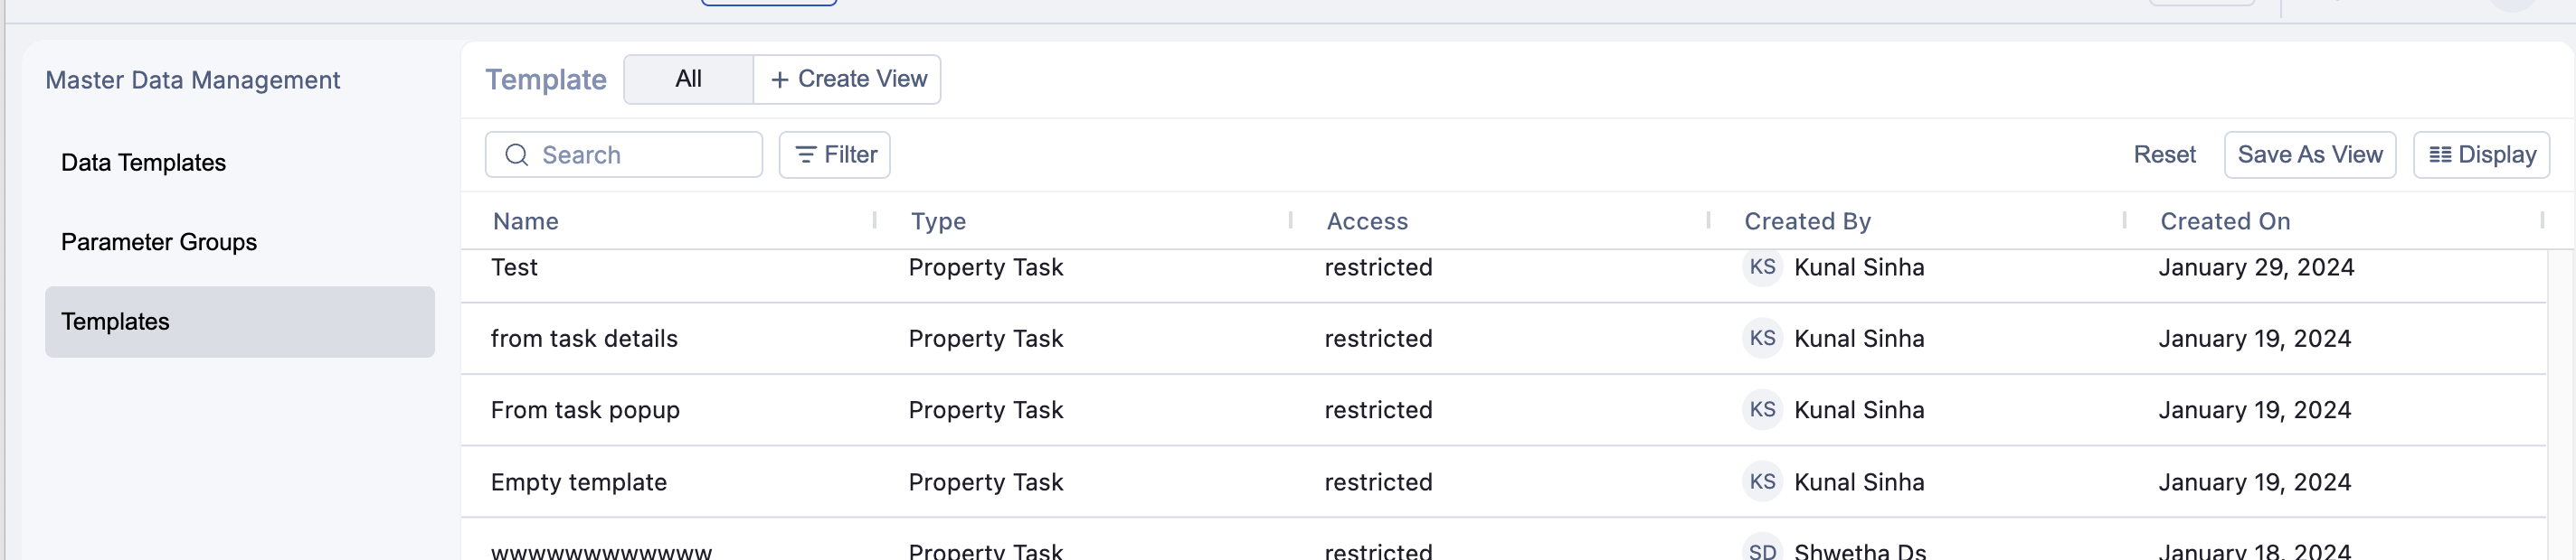Viewport: 2576px width, 560px height.
Task: Open the Empty template row
Action: pyautogui.click(x=579, y=482)
